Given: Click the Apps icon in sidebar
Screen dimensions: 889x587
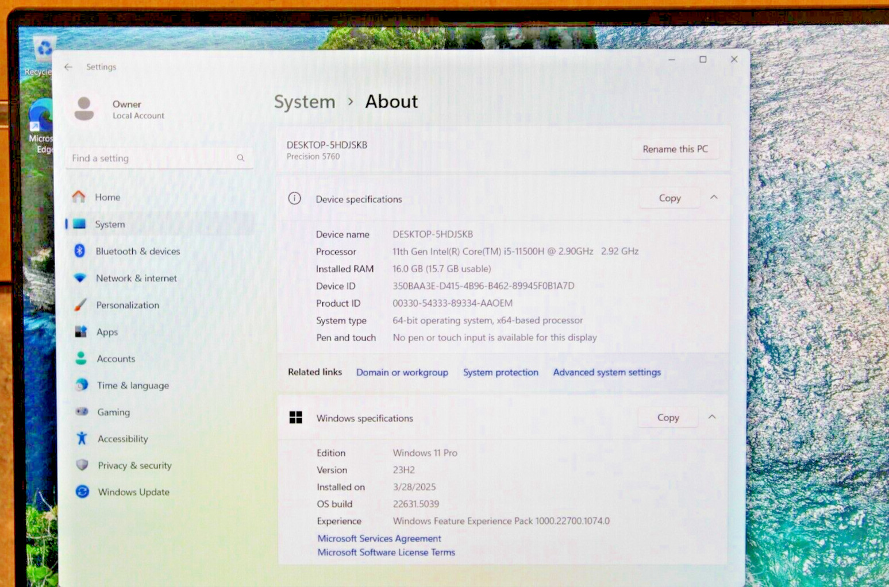Looking at the screenshot, I should click(81, 331).
